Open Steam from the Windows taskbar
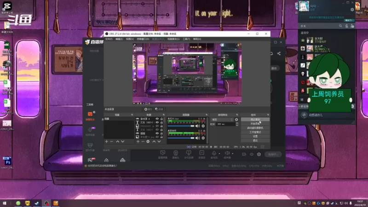Screen dimensions: 368x207 point(37,203)
